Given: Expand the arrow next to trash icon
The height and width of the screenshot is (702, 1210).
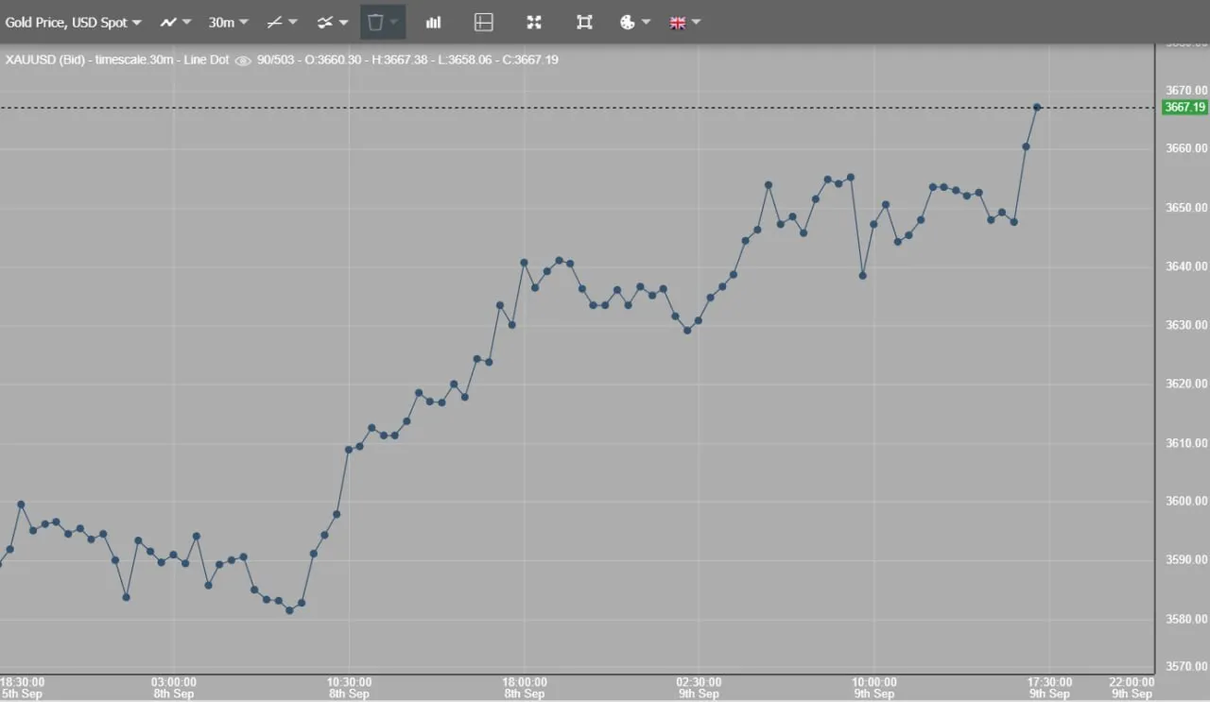Looking at the screenshot, I should pyautogui.click(x=394, y=22).
